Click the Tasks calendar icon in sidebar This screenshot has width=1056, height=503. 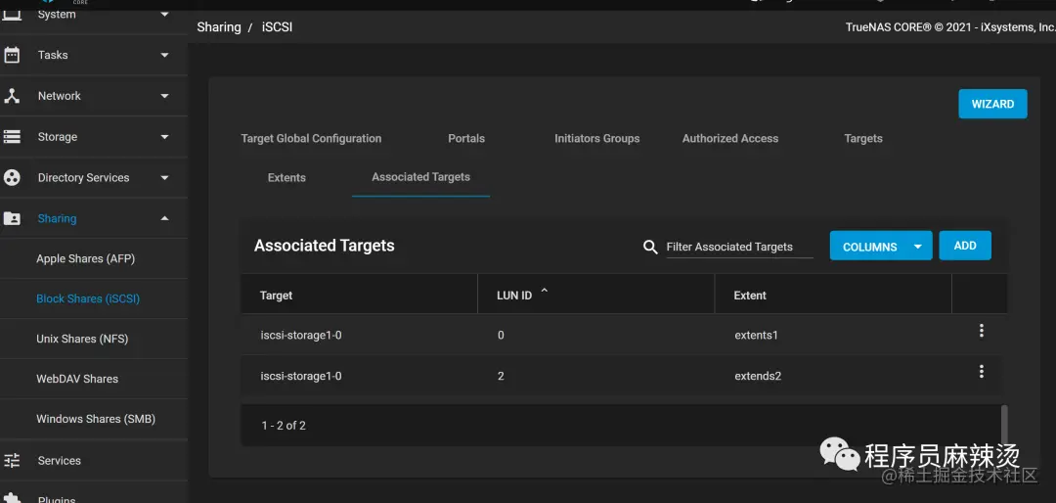pos(12,55)
